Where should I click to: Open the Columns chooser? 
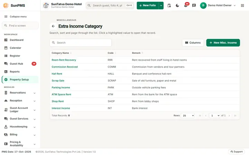pos(193,43)
